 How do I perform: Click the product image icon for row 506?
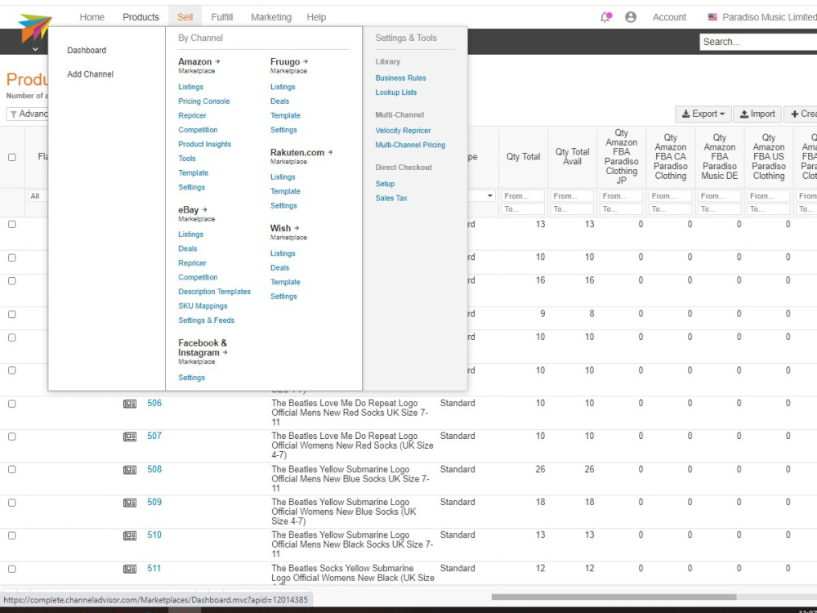pyautogui.click(x=130, y=404)
